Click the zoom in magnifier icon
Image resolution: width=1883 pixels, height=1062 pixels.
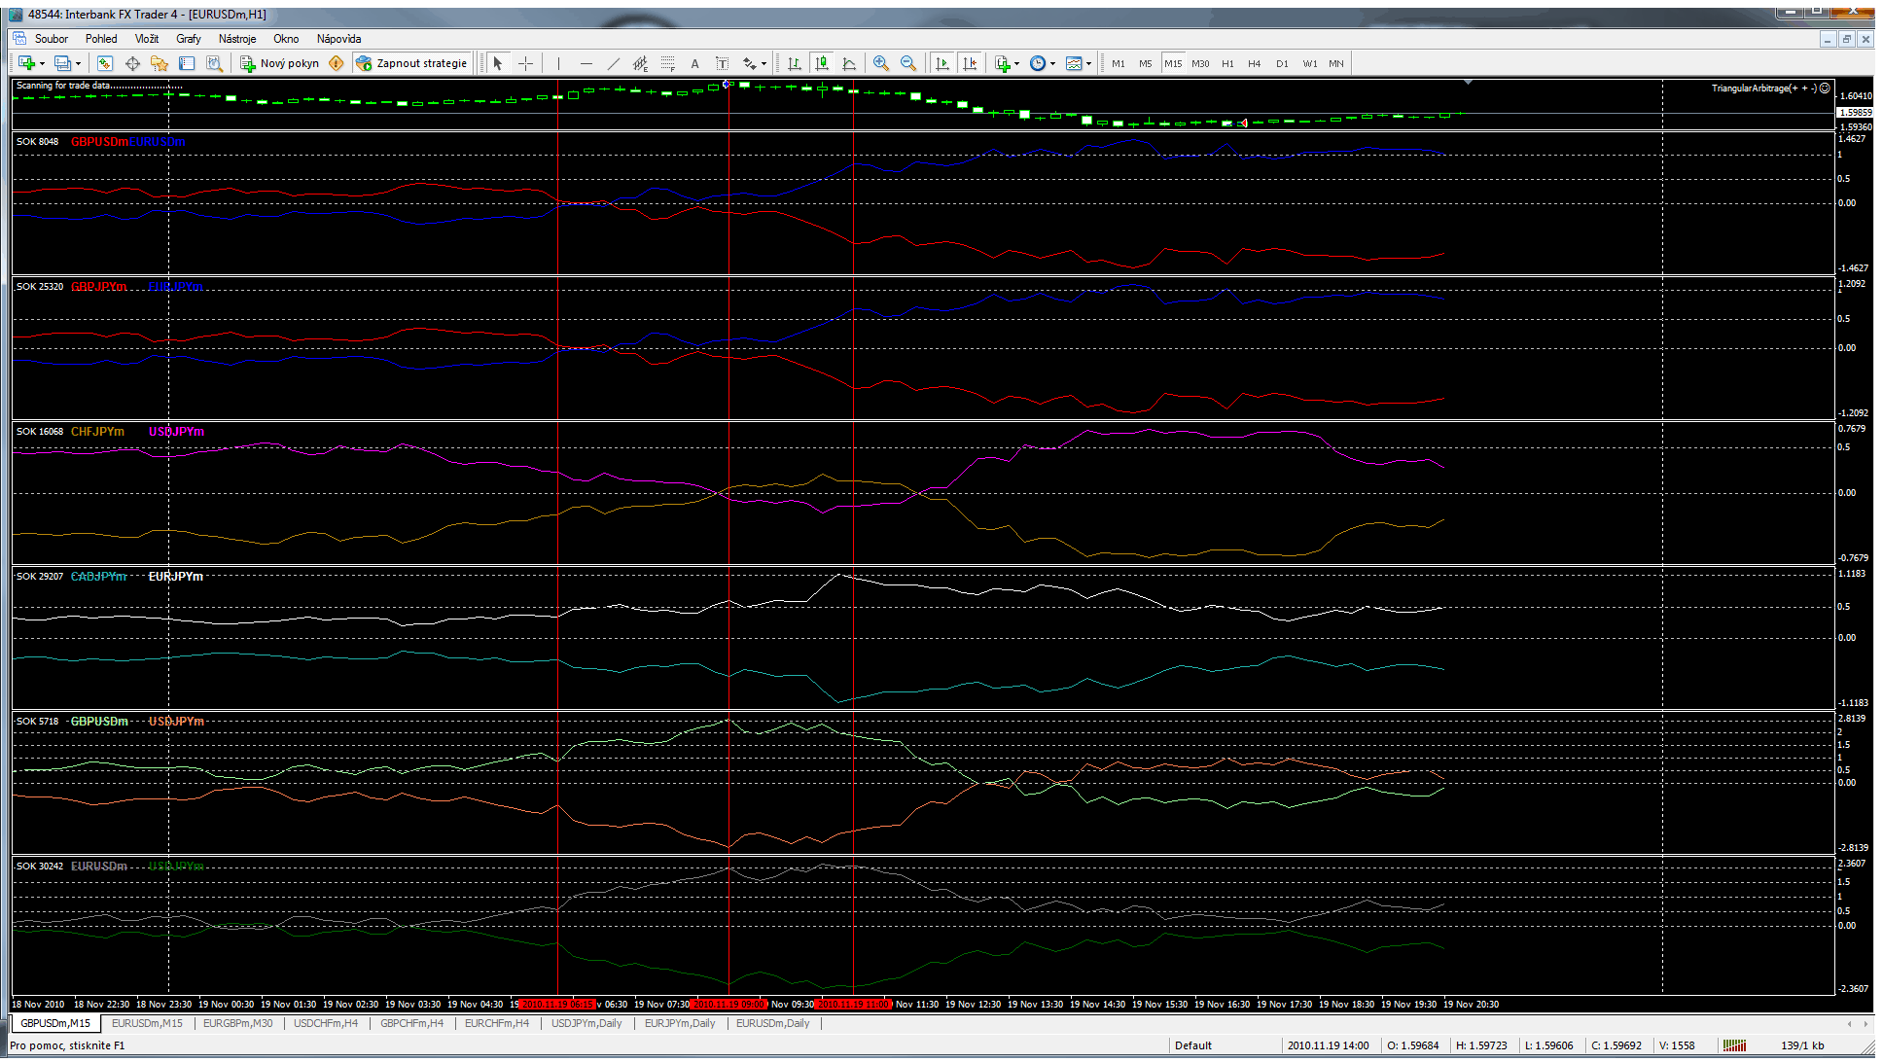[881, 63]
